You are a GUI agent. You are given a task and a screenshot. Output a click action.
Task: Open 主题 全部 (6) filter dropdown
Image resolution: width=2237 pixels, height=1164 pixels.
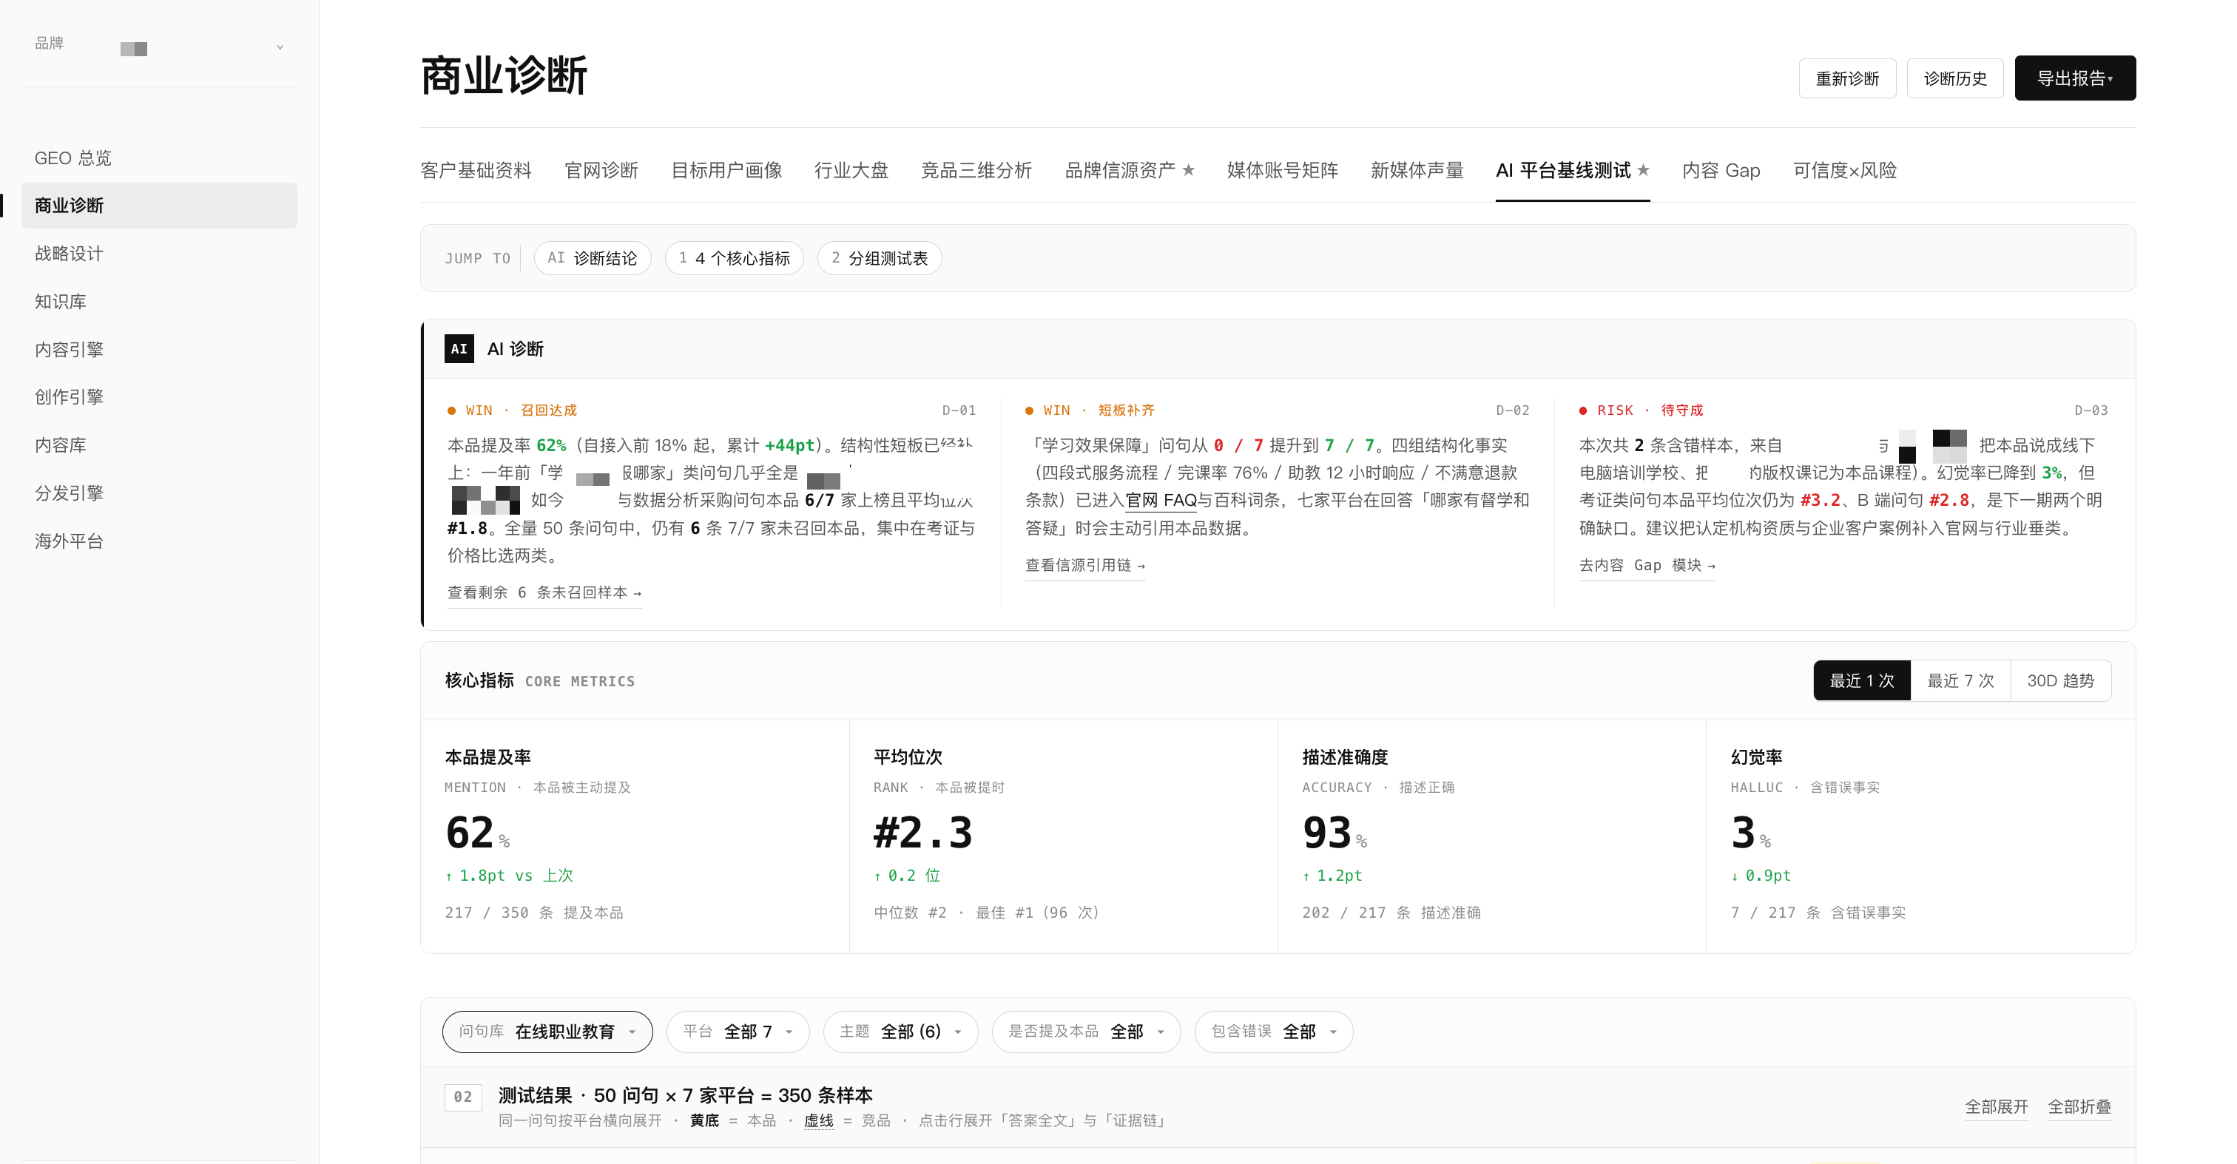point(900,1031)
